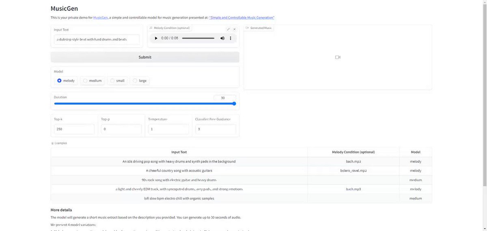Select the lofi slow bpm example

coord(179,199)
